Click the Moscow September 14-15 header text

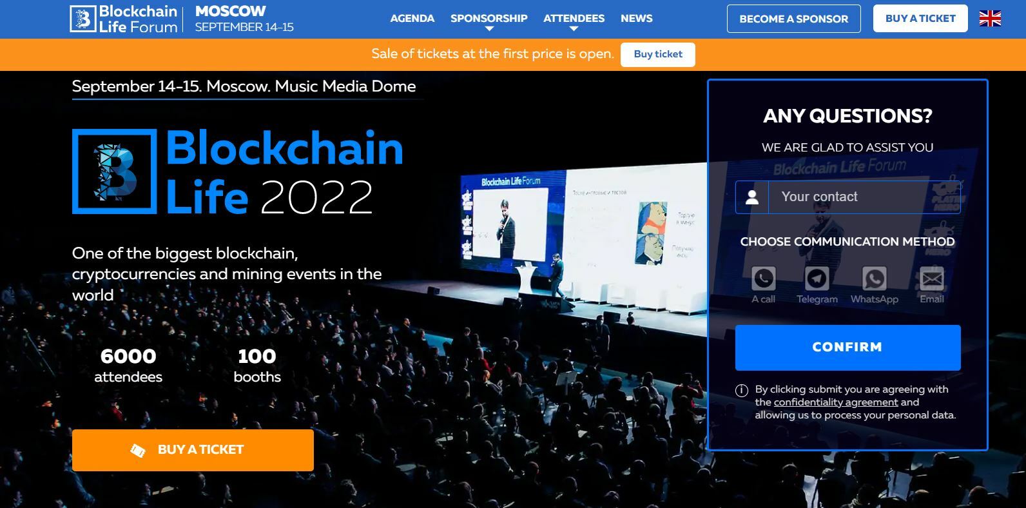pyautogui.click(x=244, y=19)
